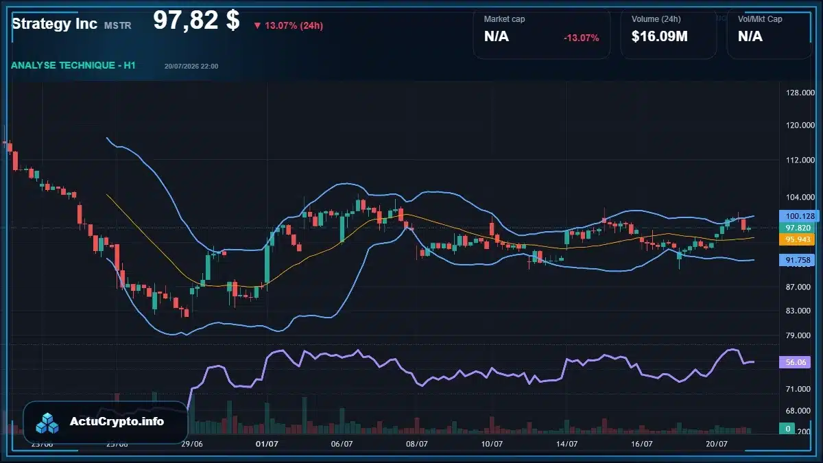Click the -13.07% value in Market cap card
The width and height of the screenshot is (823, 463).
(582, 38)
